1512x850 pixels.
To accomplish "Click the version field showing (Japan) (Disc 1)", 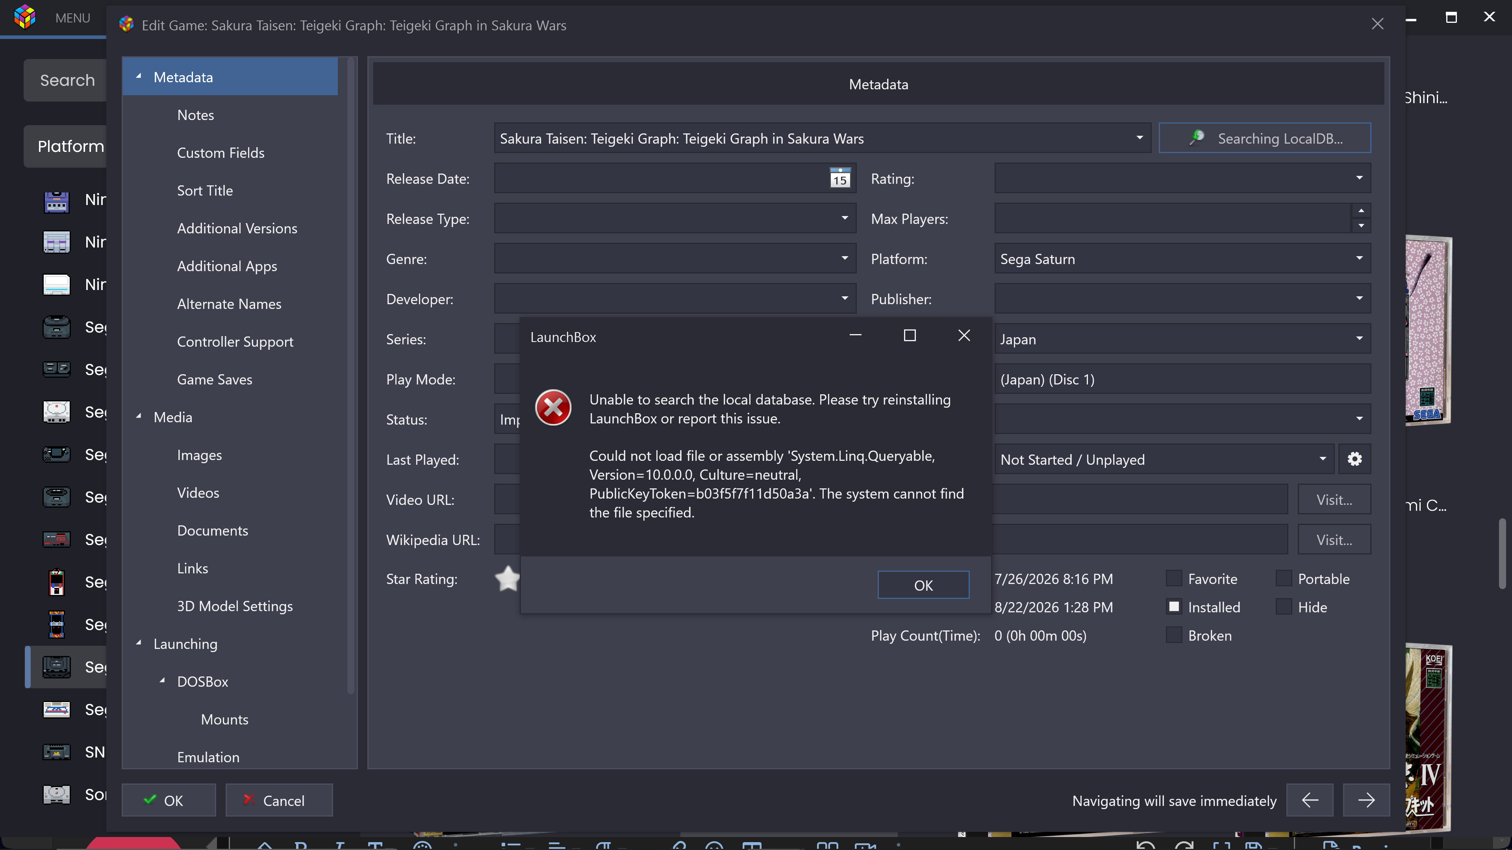I will click(1182, 379).
